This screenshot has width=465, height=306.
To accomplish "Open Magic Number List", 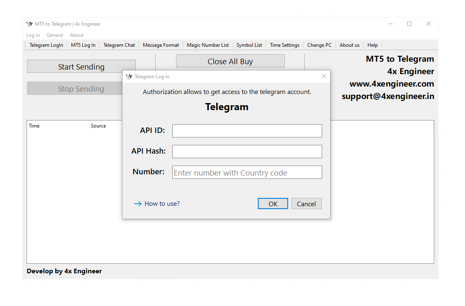I will 208,45.
